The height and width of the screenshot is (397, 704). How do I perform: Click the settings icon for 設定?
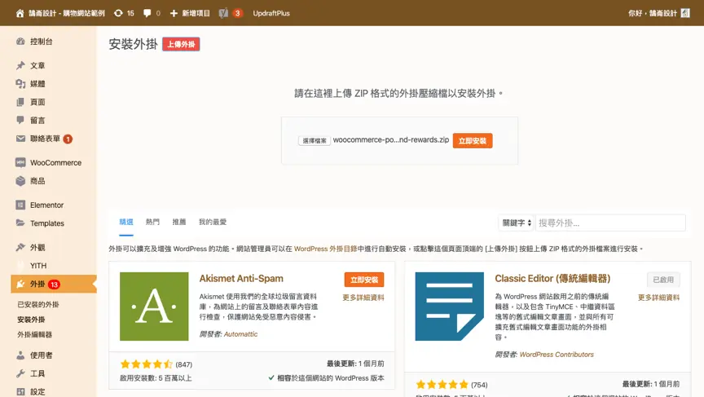pyautogui.click(x=20, y=391)
